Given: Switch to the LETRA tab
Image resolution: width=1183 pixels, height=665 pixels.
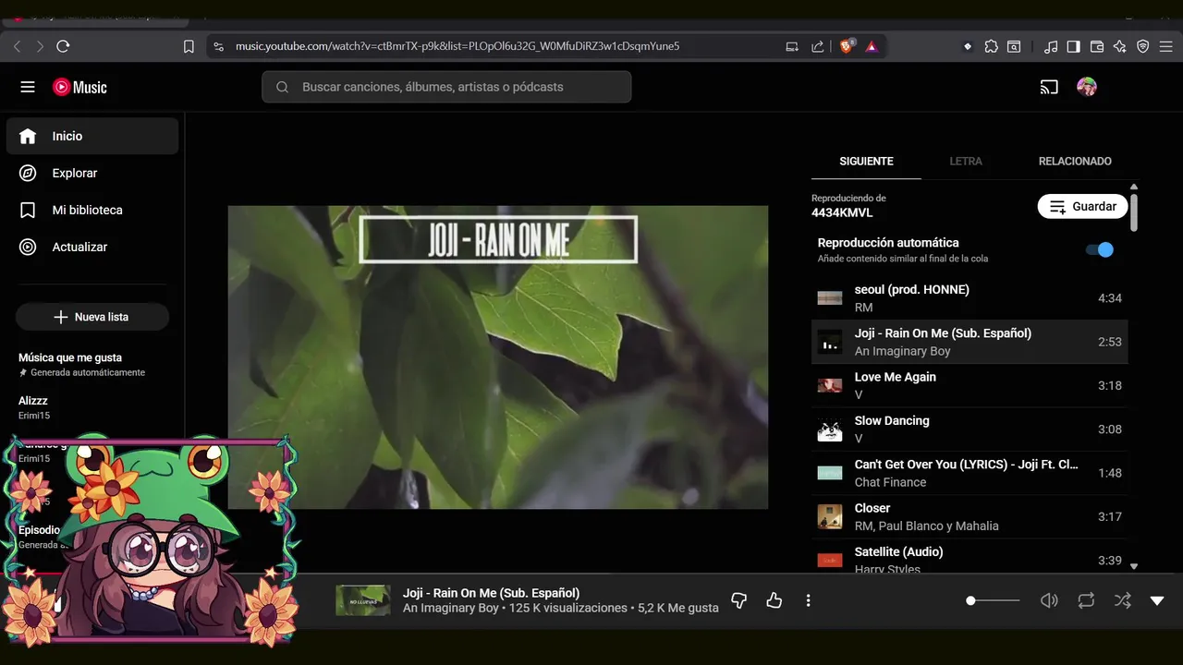Looking at the screenshot, I should click(966, 161).
